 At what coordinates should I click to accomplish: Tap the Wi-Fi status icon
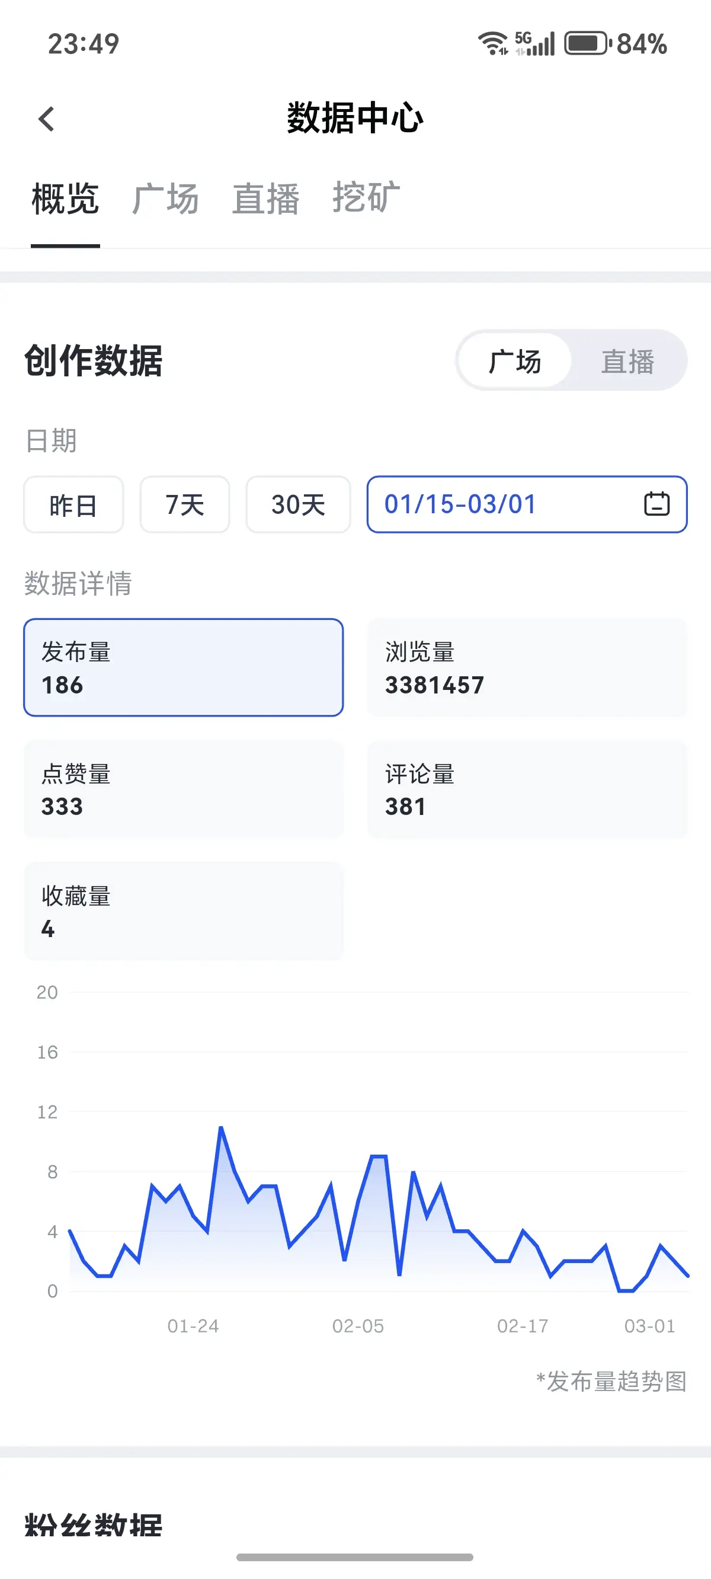(x=493, y=43)
